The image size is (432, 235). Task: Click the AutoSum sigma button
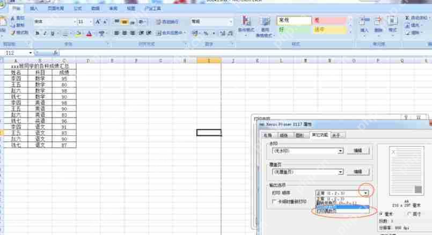(416, 18)
